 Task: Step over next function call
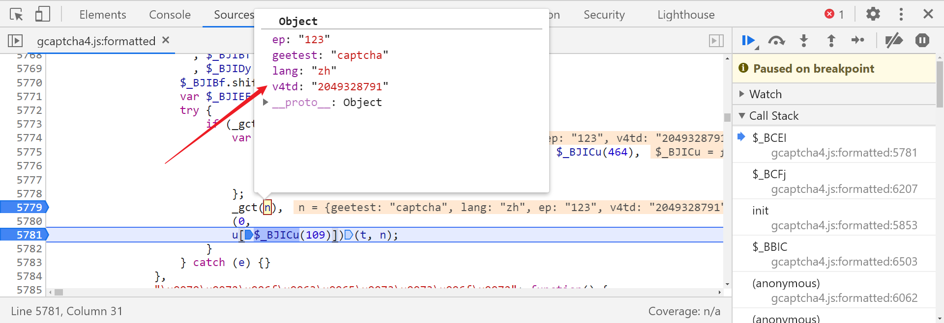click(776, 41)
